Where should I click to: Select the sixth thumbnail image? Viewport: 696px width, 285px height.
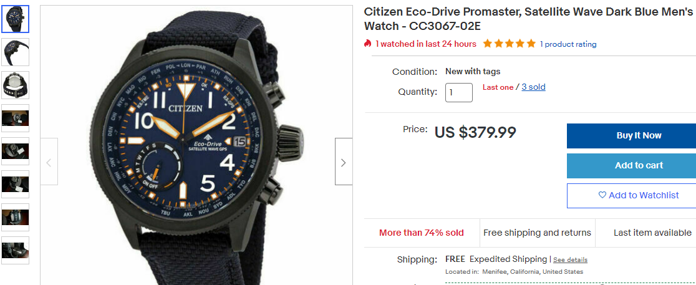tap(15, 184)
